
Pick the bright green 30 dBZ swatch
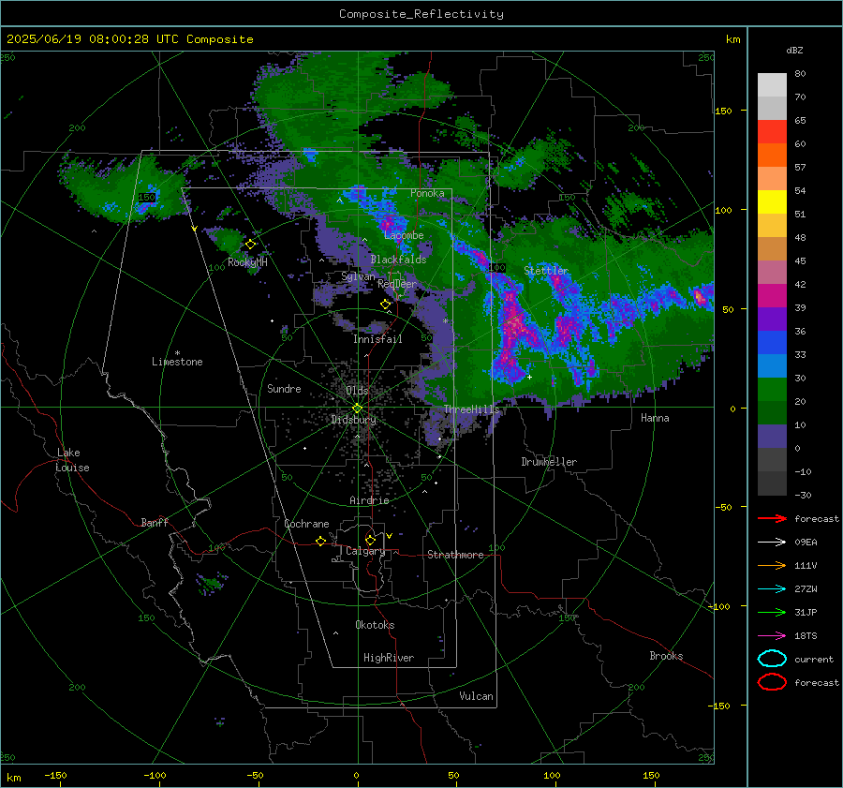click(772, 390)
